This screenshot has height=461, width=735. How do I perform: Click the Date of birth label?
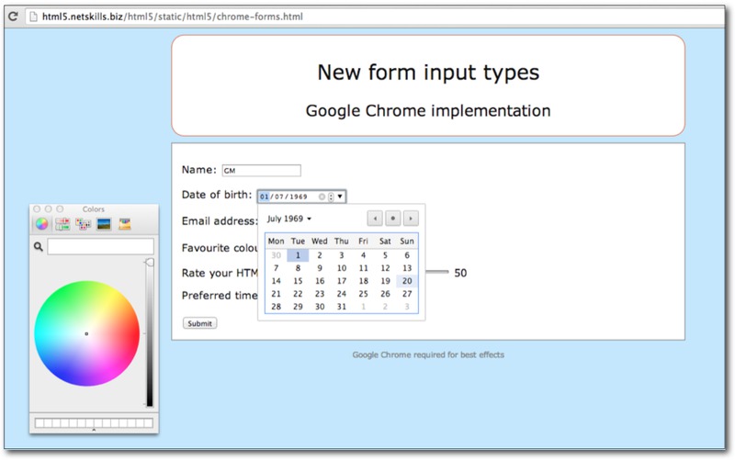[x=217, y=195]
